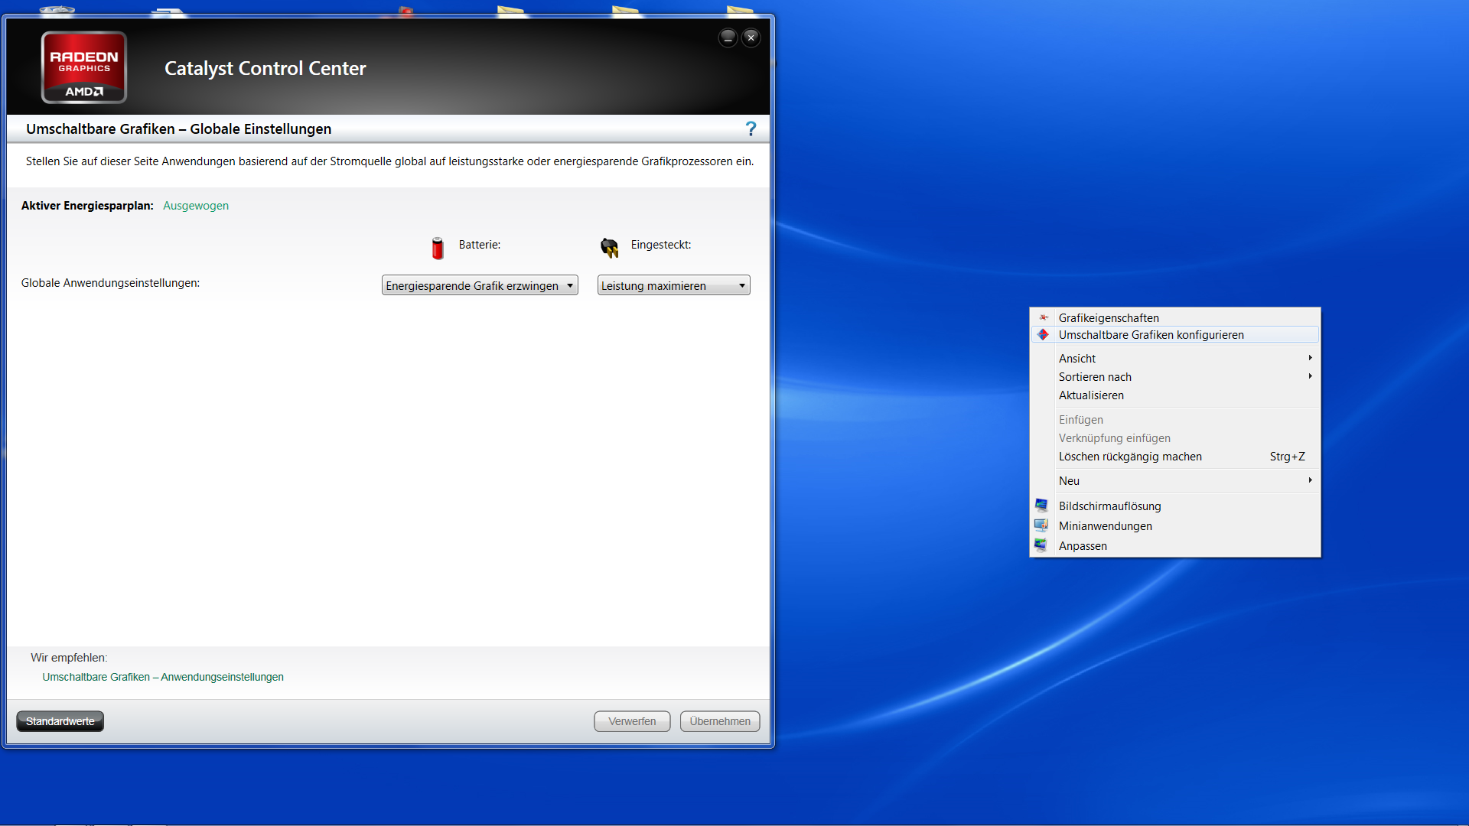Open the Eingesteckt Leistung maximieren dropdown

[673, 285]
